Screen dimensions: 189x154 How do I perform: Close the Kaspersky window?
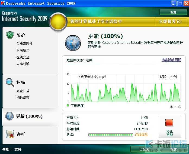[186, 3]
